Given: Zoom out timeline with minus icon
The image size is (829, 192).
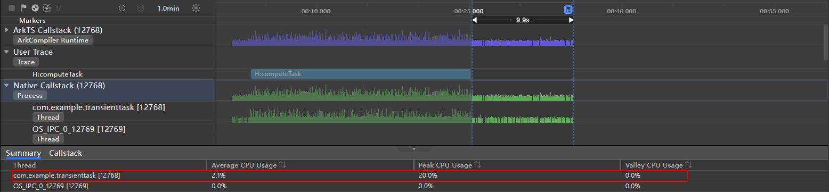Looking at the screenshot, I should coord(141,8).
